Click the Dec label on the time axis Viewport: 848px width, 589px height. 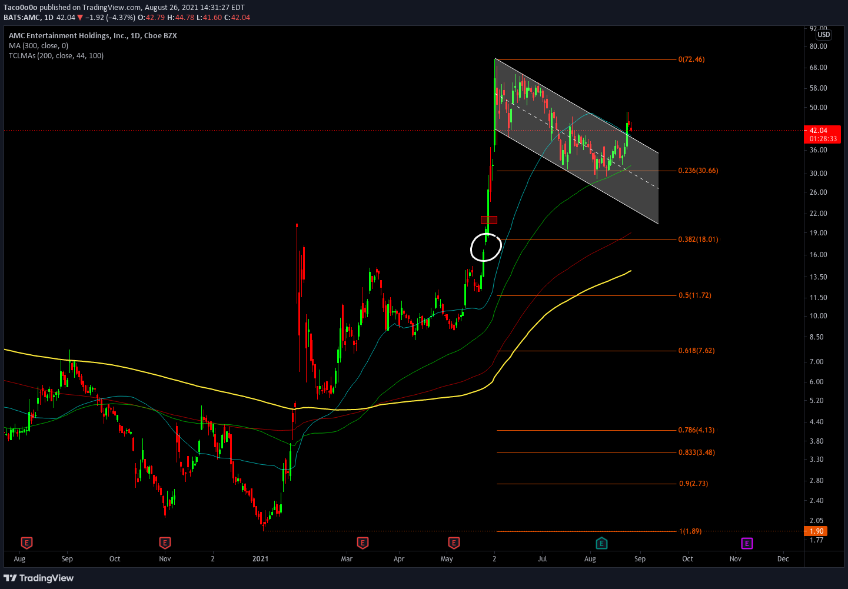coord(783,559)
